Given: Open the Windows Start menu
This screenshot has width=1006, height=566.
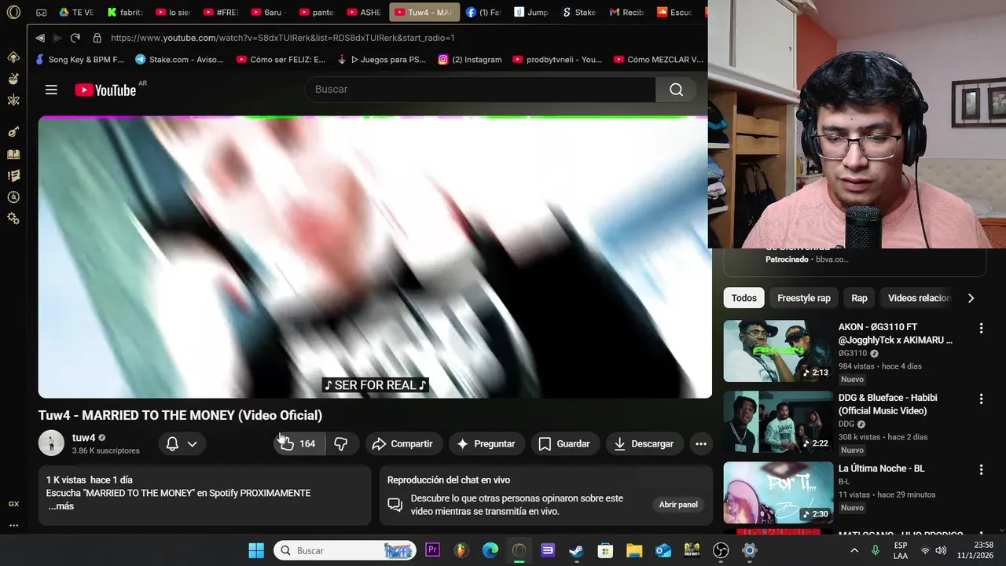Looking at the screenshot, I should (x=256, y=550).
